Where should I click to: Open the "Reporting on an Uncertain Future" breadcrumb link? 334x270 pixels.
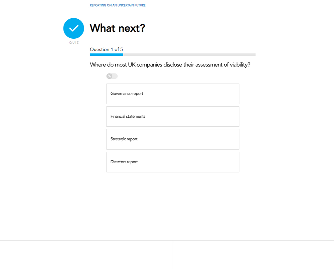click(x=118, y=5)
